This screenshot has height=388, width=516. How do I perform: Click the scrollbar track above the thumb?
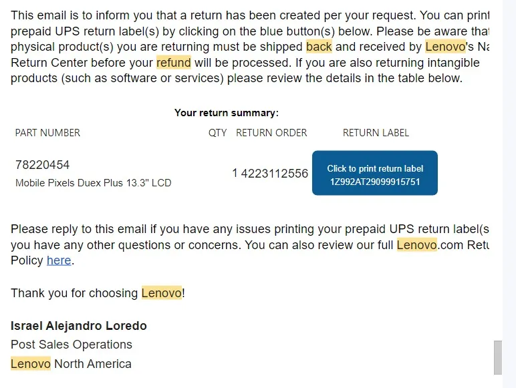point(498,171)
